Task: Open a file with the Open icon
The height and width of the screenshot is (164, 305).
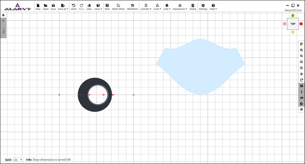Action: coord(46,7)
